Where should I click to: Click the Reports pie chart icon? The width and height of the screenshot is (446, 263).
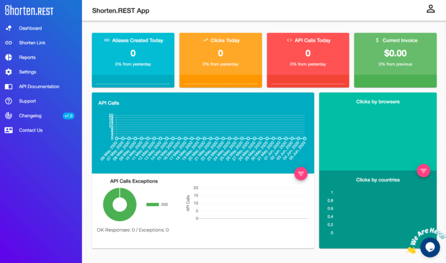(8, 58)
